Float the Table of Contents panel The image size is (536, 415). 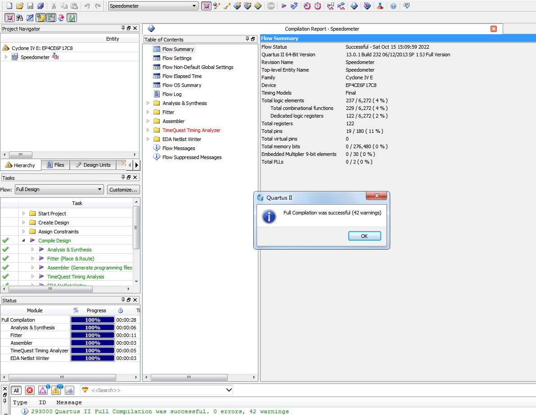tap(253, 39)
